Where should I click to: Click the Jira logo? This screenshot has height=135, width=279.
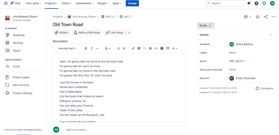click(15, 3)
